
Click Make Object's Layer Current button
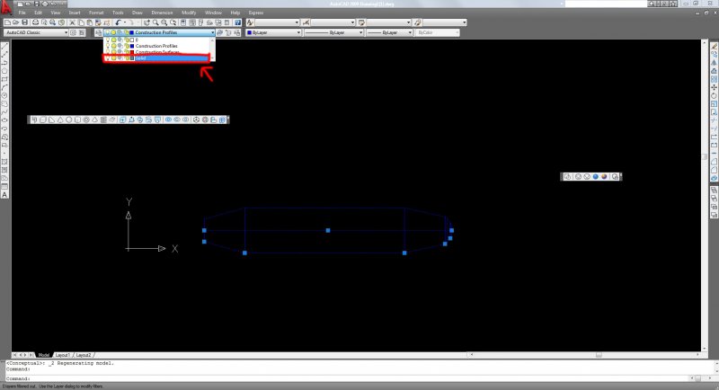220,32
